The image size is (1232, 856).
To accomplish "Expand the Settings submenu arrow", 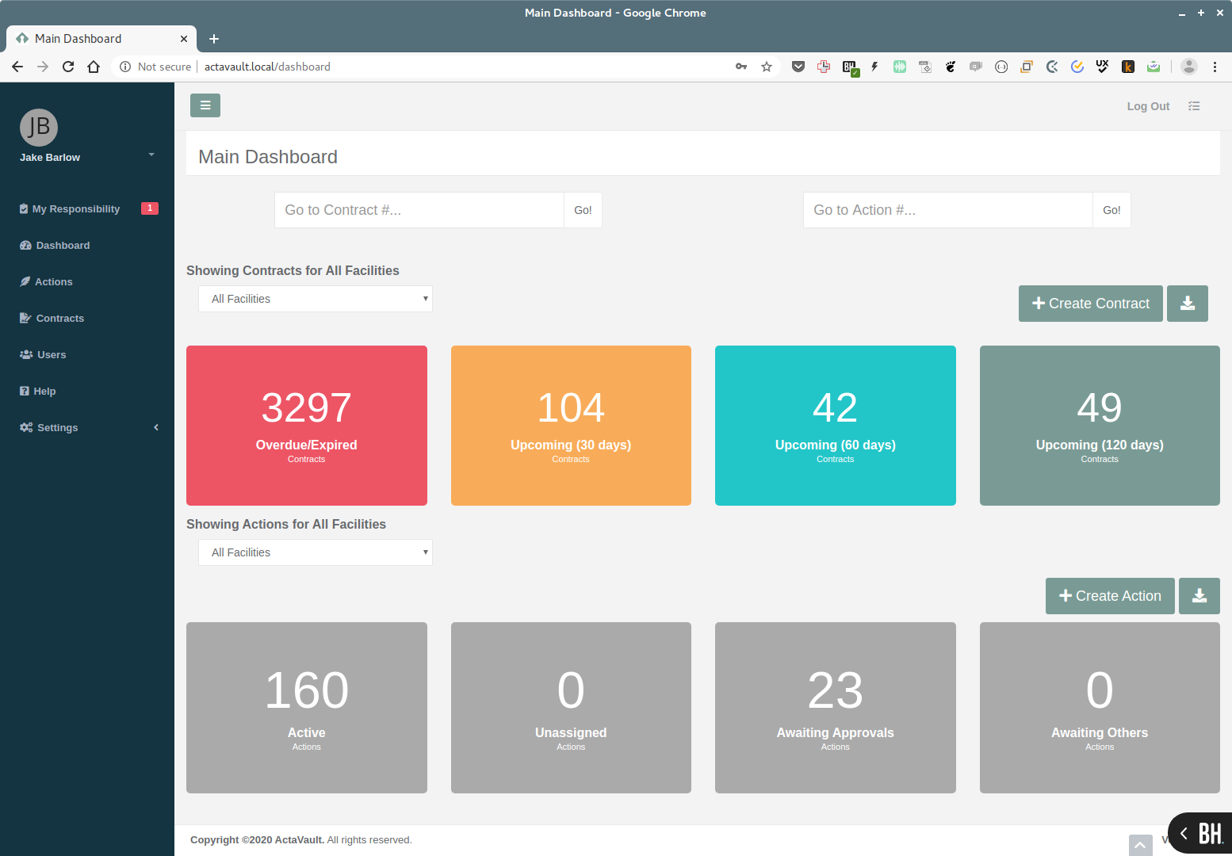I will (156, 427).
